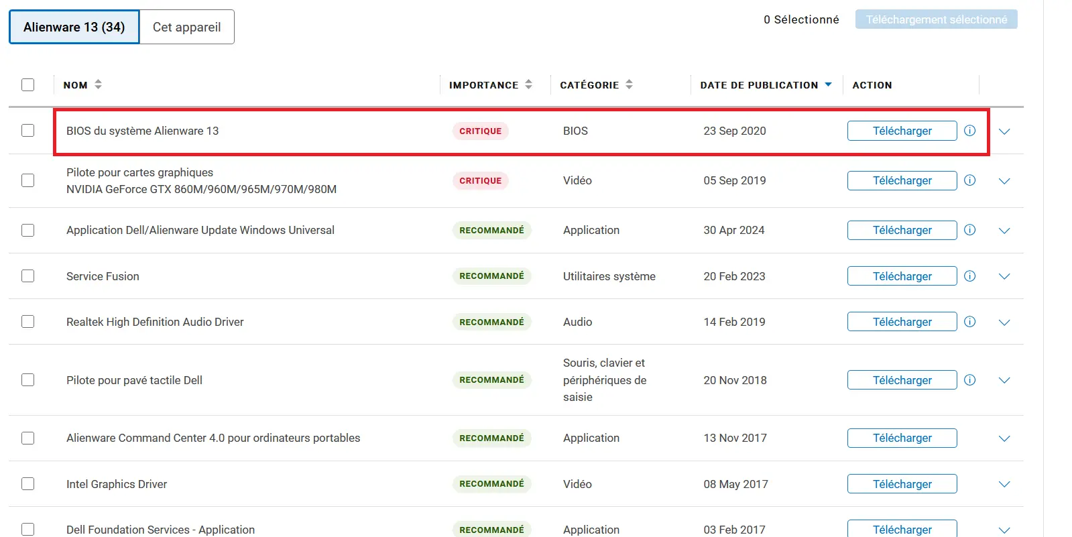The height and width of the screenshot is (537, 1072).
Task: Sort by IMPORTANCE column arrows
Action: click(x=529, y=84)
